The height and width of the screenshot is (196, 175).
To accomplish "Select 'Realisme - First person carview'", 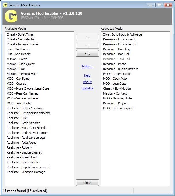I will (x=28, y=113).
